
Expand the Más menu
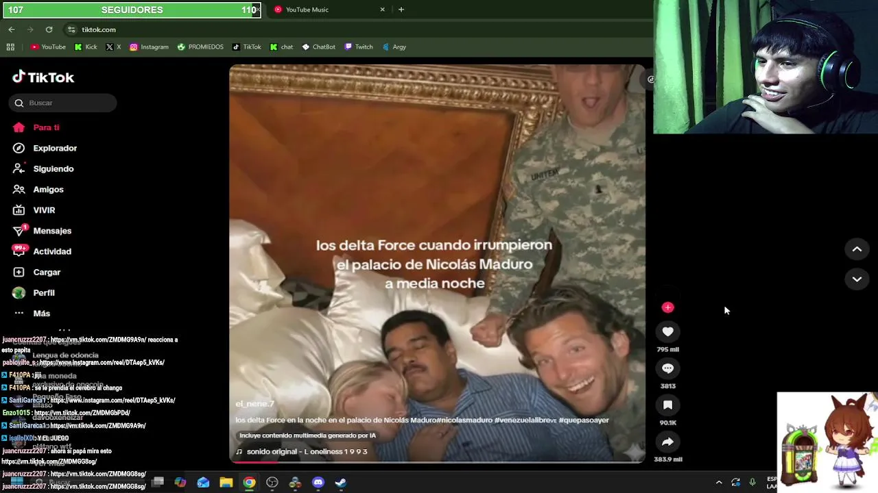coord(32,313)
